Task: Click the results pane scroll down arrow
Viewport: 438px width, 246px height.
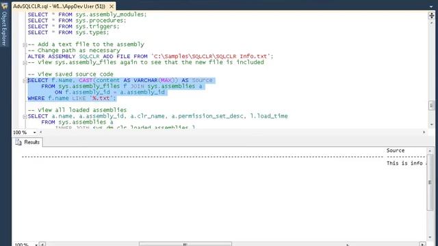Action: click(430, 237)
